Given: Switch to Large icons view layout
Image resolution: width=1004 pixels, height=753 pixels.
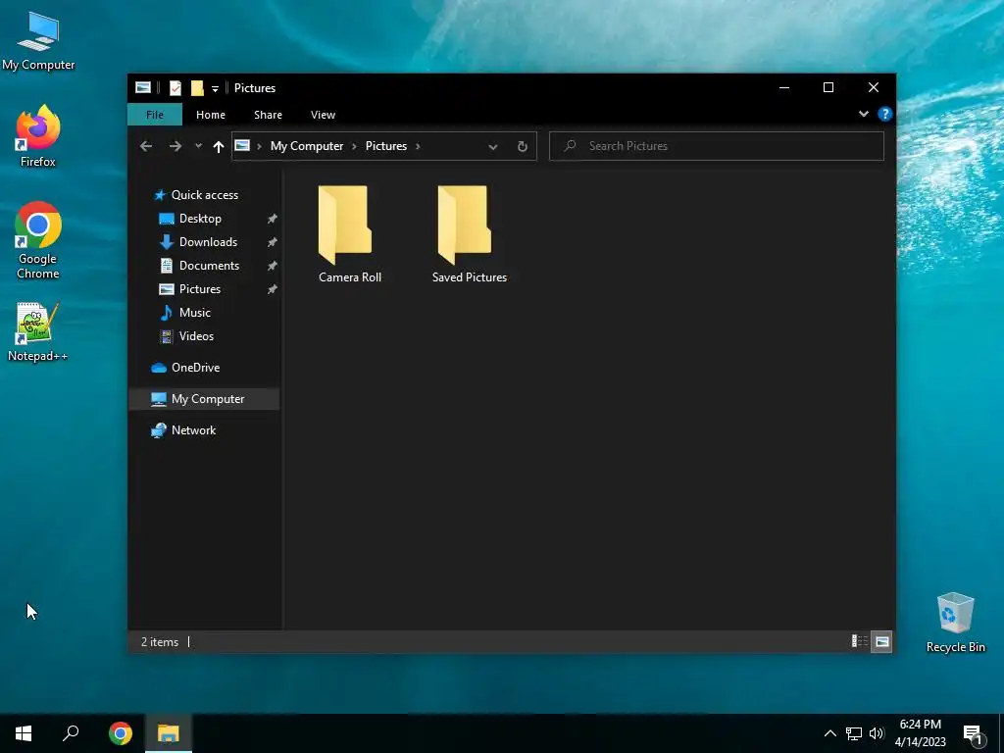Looking at the screenshot, I should coord(881,641).
